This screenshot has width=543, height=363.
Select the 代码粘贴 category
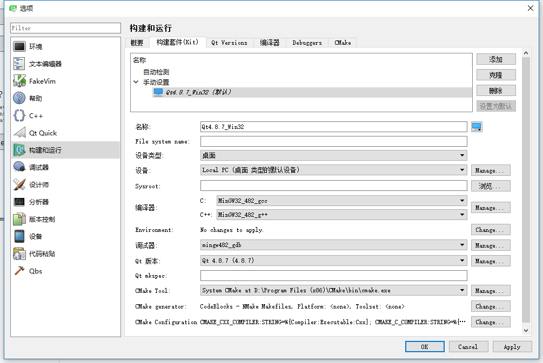coord(65,254)
